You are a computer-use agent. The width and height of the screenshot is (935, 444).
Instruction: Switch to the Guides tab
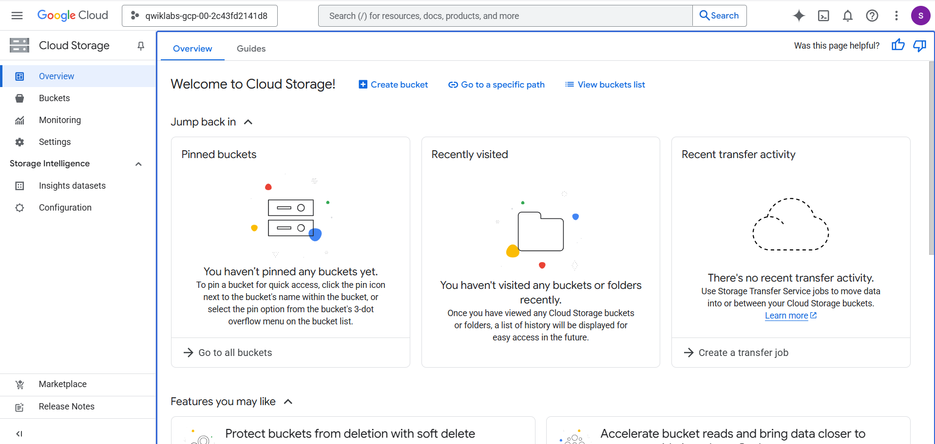pos(251,49)
